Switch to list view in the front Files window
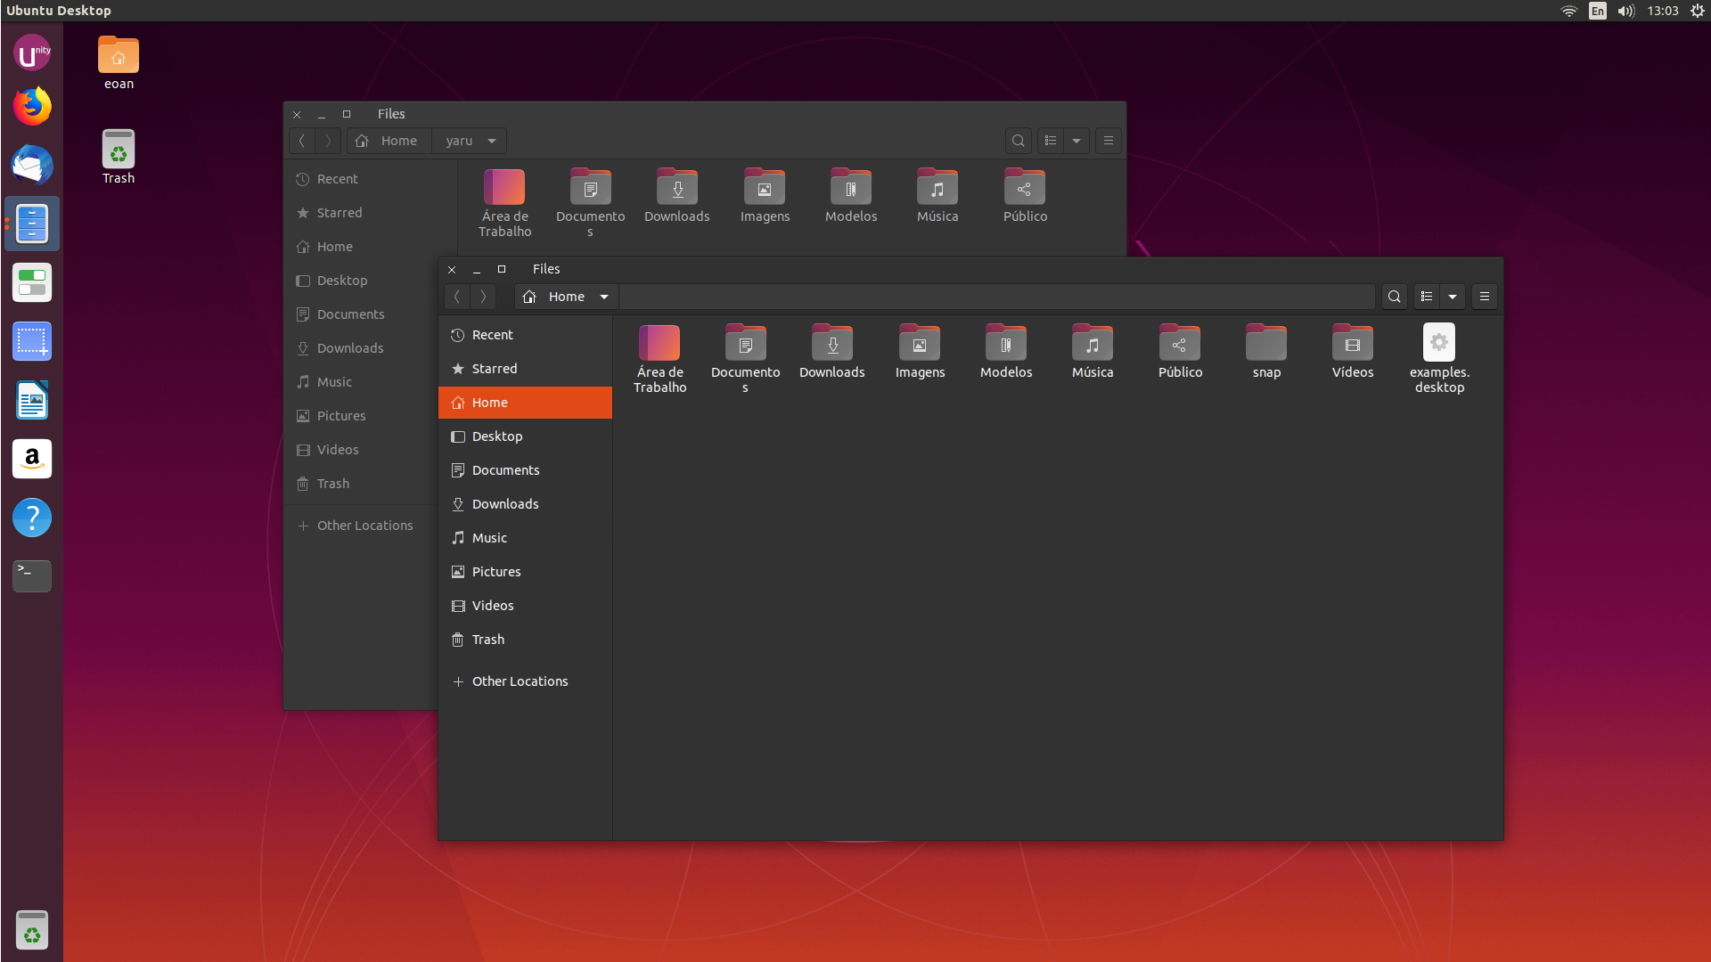 1426,296
